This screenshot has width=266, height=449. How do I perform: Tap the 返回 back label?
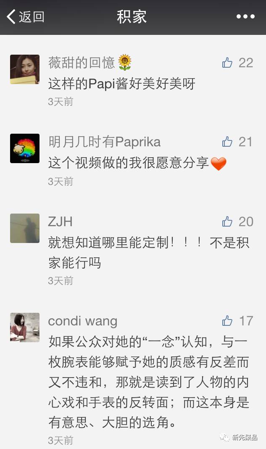[x=32, y=17]
